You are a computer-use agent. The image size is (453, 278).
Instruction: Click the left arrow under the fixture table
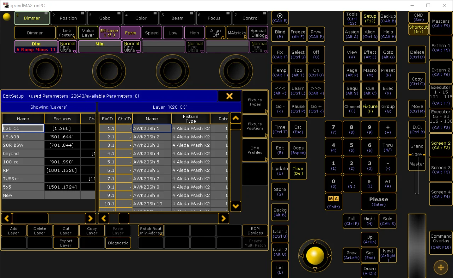coord(104,218)
